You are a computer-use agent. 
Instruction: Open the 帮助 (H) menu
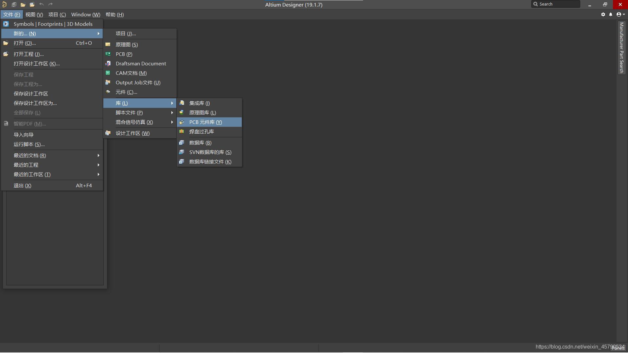click(x=115, y=14)
